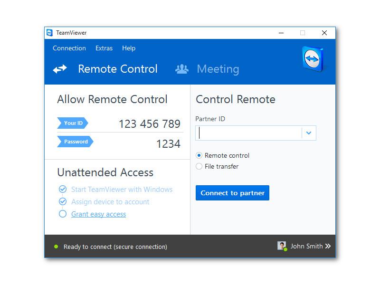Viewport: 380px width, 285px height.
Task: Click the Your ID number 123 456 789
Action: point(150,124)
